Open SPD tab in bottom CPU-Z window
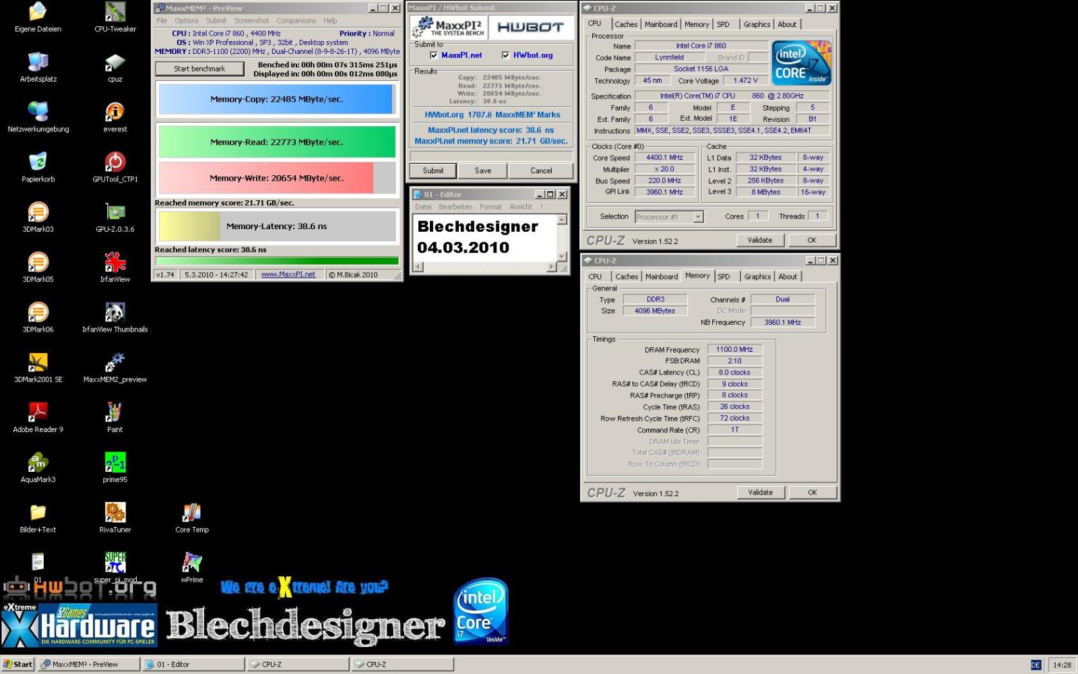This screenshot has width=1078, height=674. tap(724, 276)
